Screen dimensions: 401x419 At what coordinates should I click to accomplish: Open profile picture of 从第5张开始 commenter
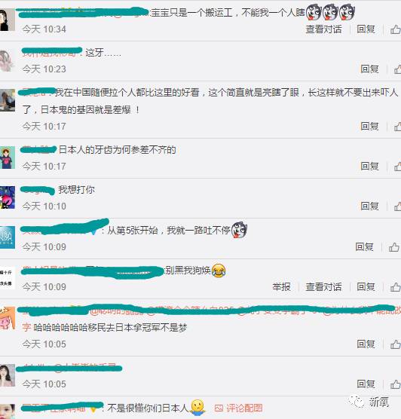[x=8, y=237]
